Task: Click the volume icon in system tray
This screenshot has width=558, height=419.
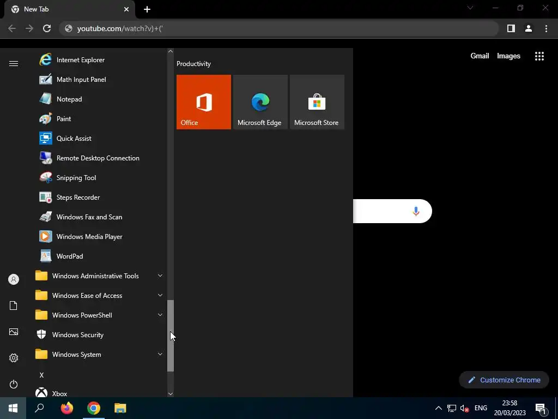Action: pyautogui.click(x=464, y=408)
